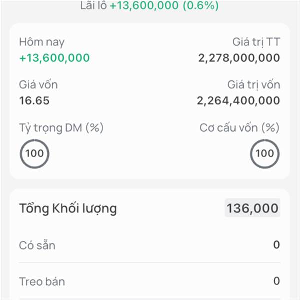Click the highlighted 136,000 total volume value
This screenshot has height=300, width=300.
tap(253, 208)
